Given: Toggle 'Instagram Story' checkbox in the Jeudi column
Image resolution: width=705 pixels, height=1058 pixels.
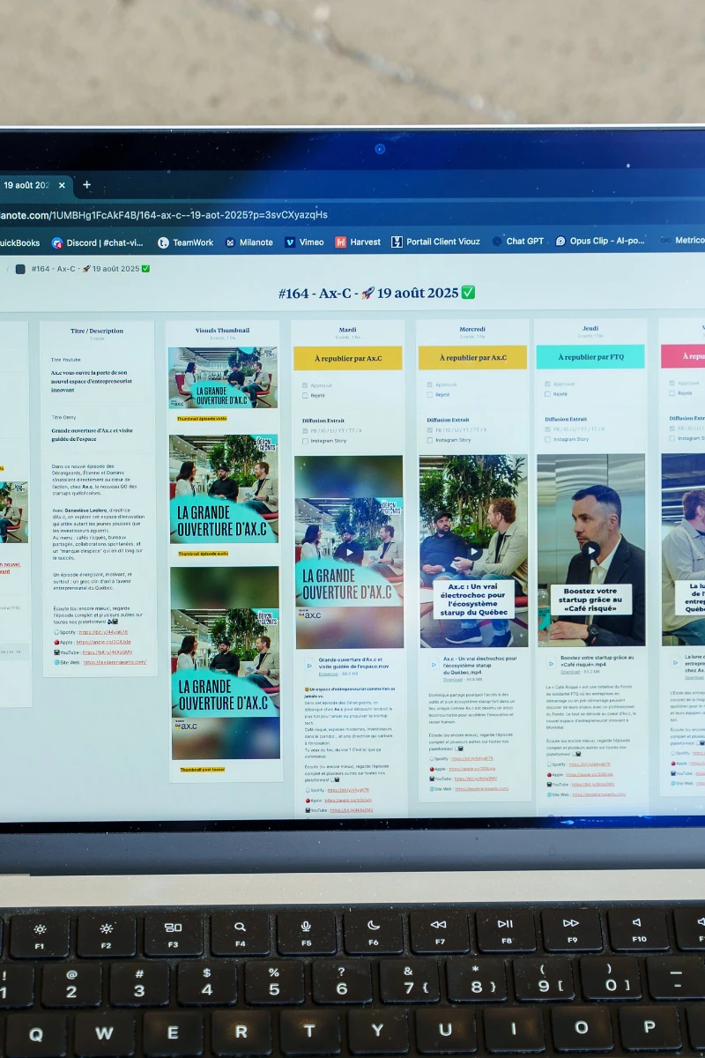Looking at the screenshot, I should point(547,439).
